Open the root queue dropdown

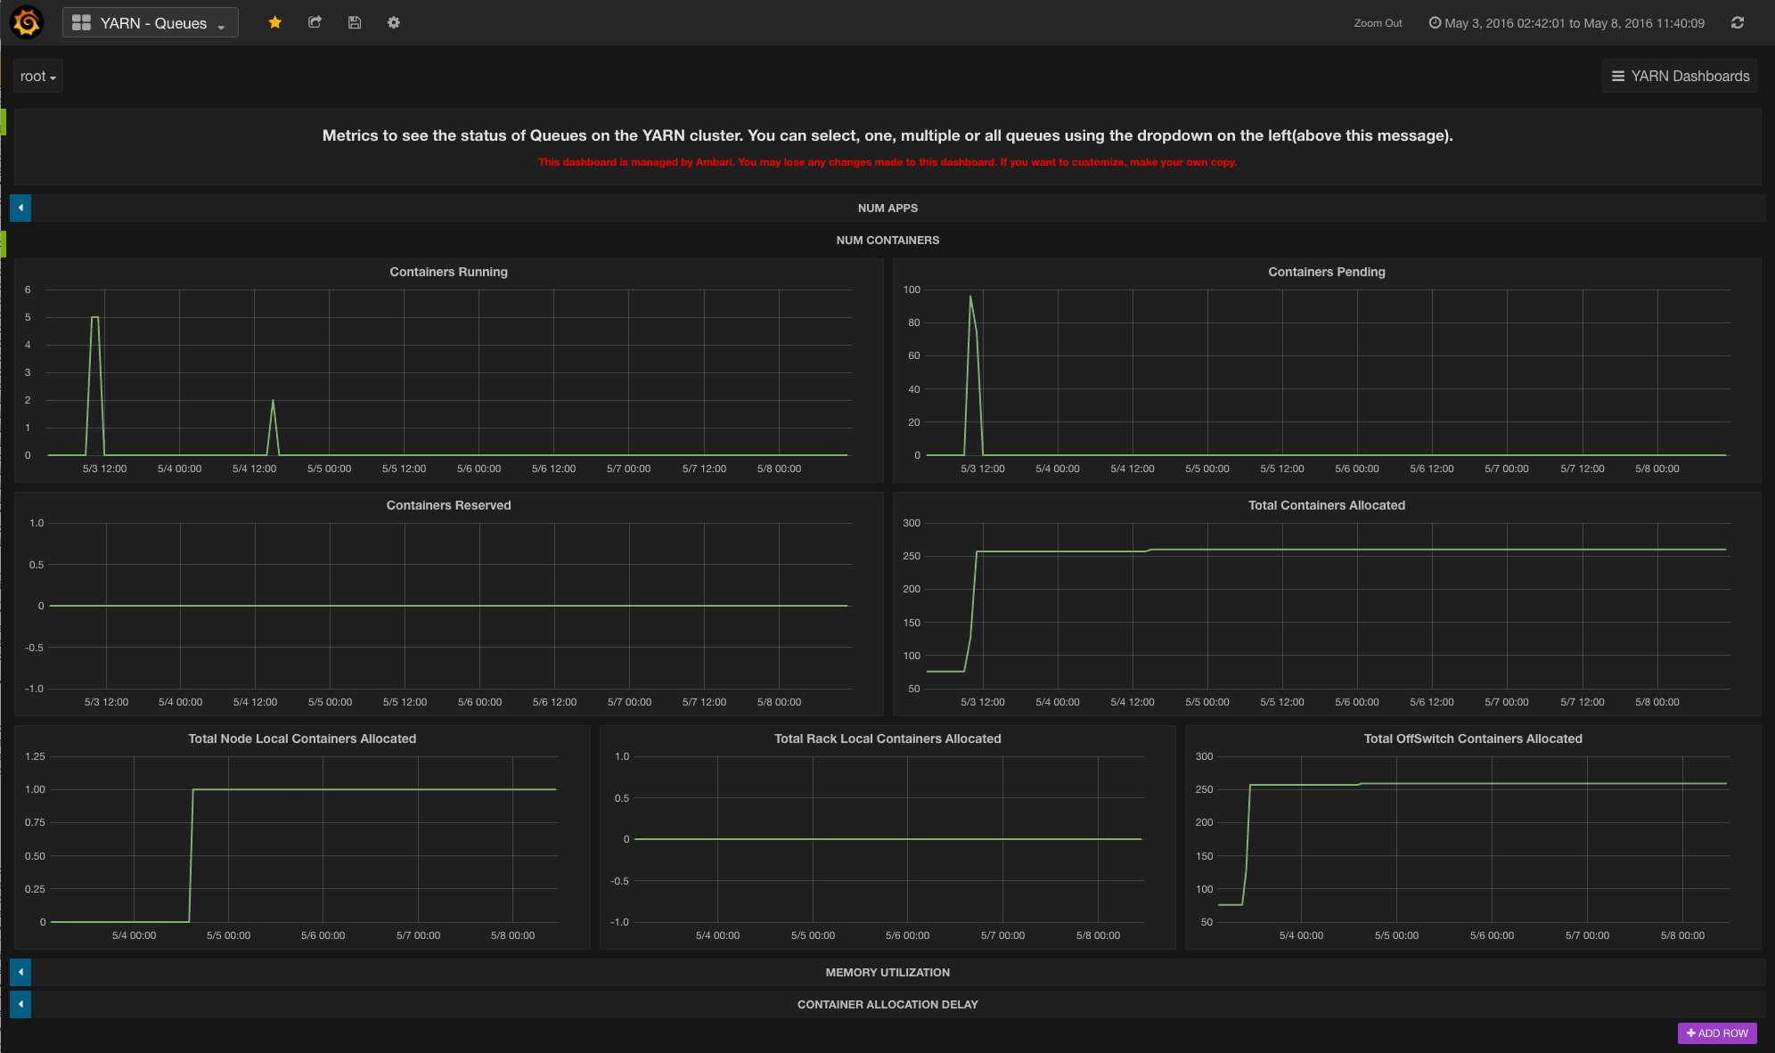pyautogui.click(x=38, y=77)
